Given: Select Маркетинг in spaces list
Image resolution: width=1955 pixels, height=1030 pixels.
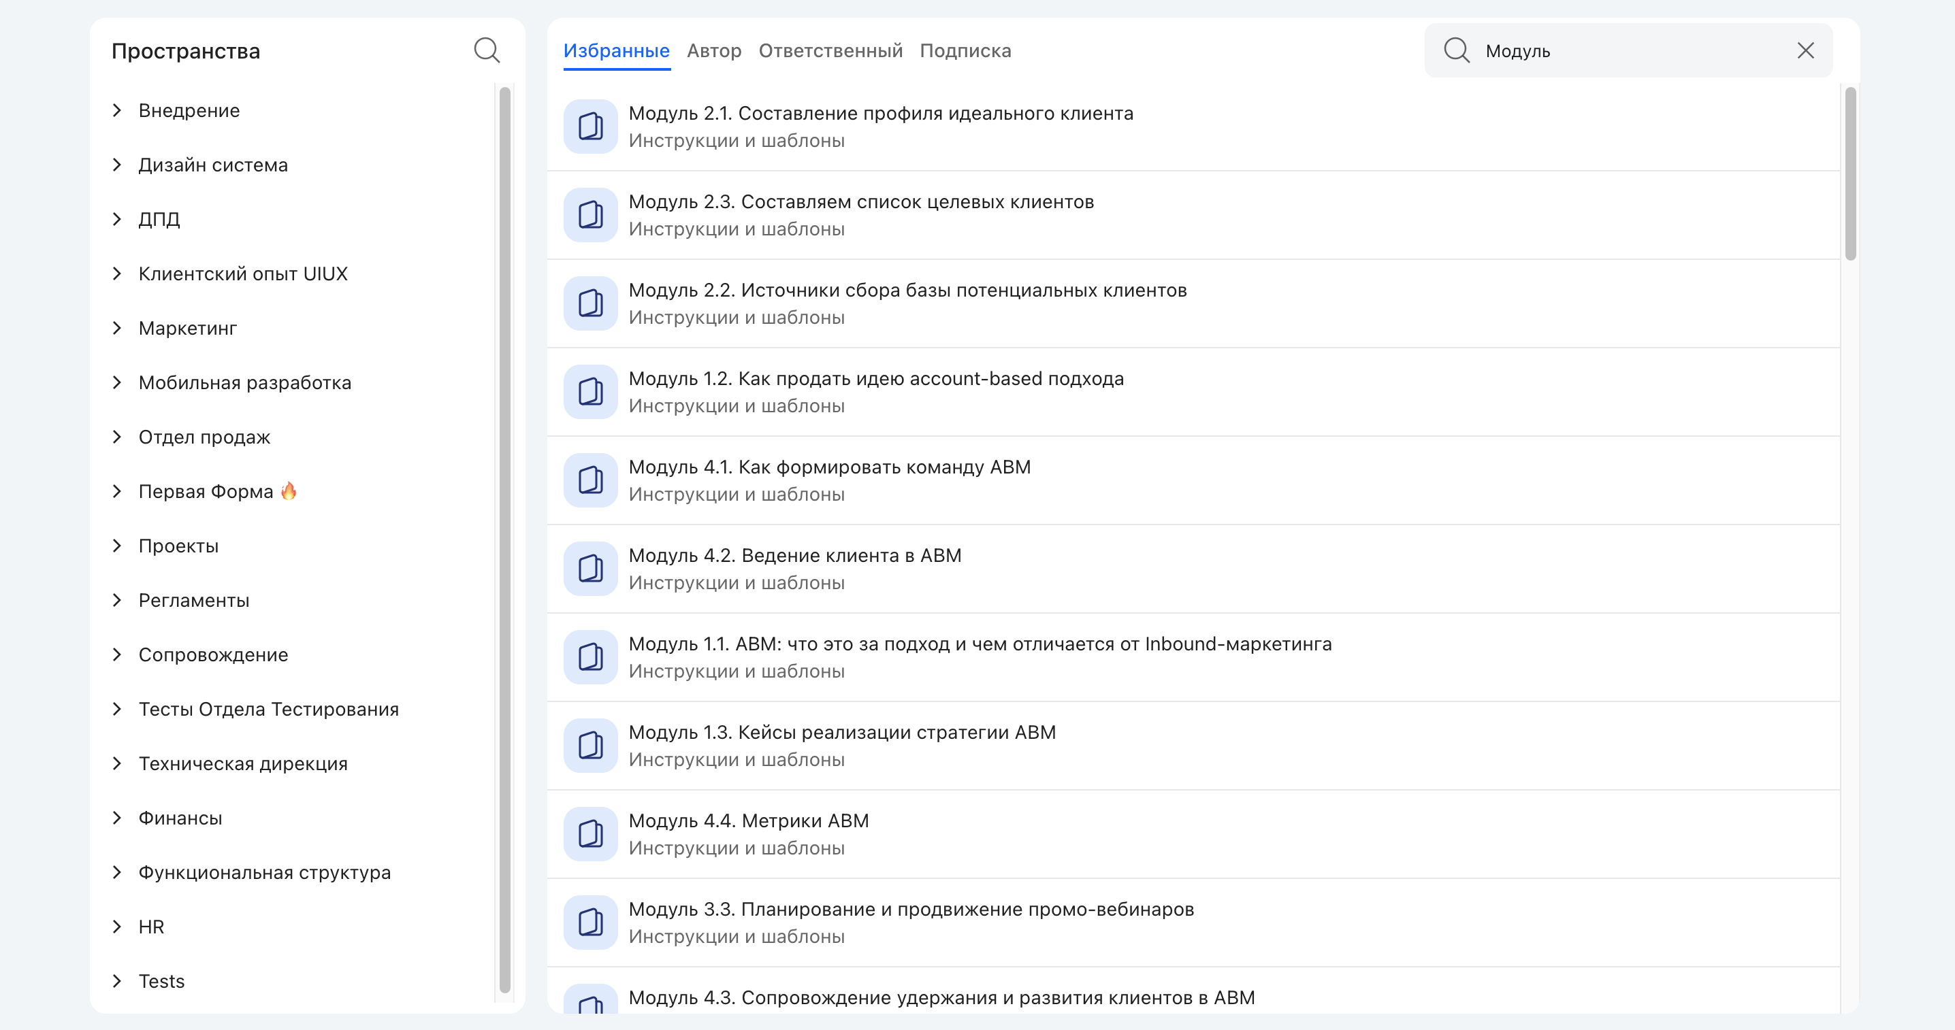Looking at the screenshot, I should (187, 329).
